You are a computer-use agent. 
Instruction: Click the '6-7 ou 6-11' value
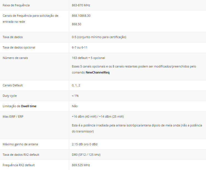click(80, 47)
